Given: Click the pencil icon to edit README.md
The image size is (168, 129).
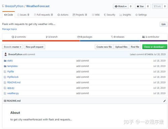Looking at the screenshot, I should click(164, 101).
